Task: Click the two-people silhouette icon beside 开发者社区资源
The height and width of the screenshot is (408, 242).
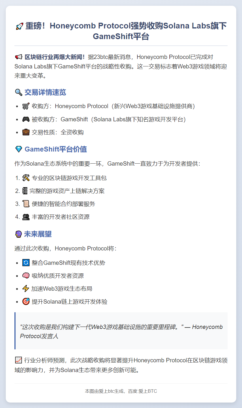Action: [26, 217]
